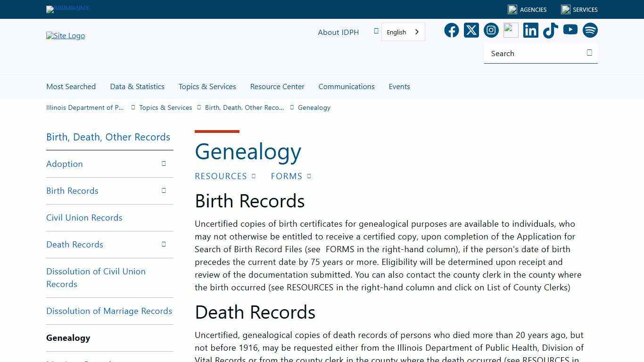Click the YouTube icon in the header

tap(570, 30)
